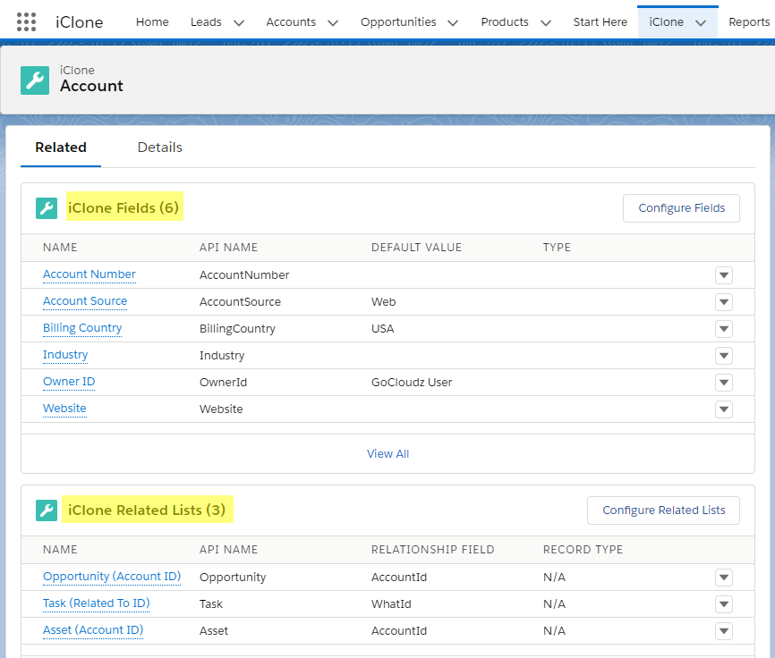Open the Start Here navigation tab
This screenshot has height=658, width=775.
pyautogui.click(x=600, y=22)
